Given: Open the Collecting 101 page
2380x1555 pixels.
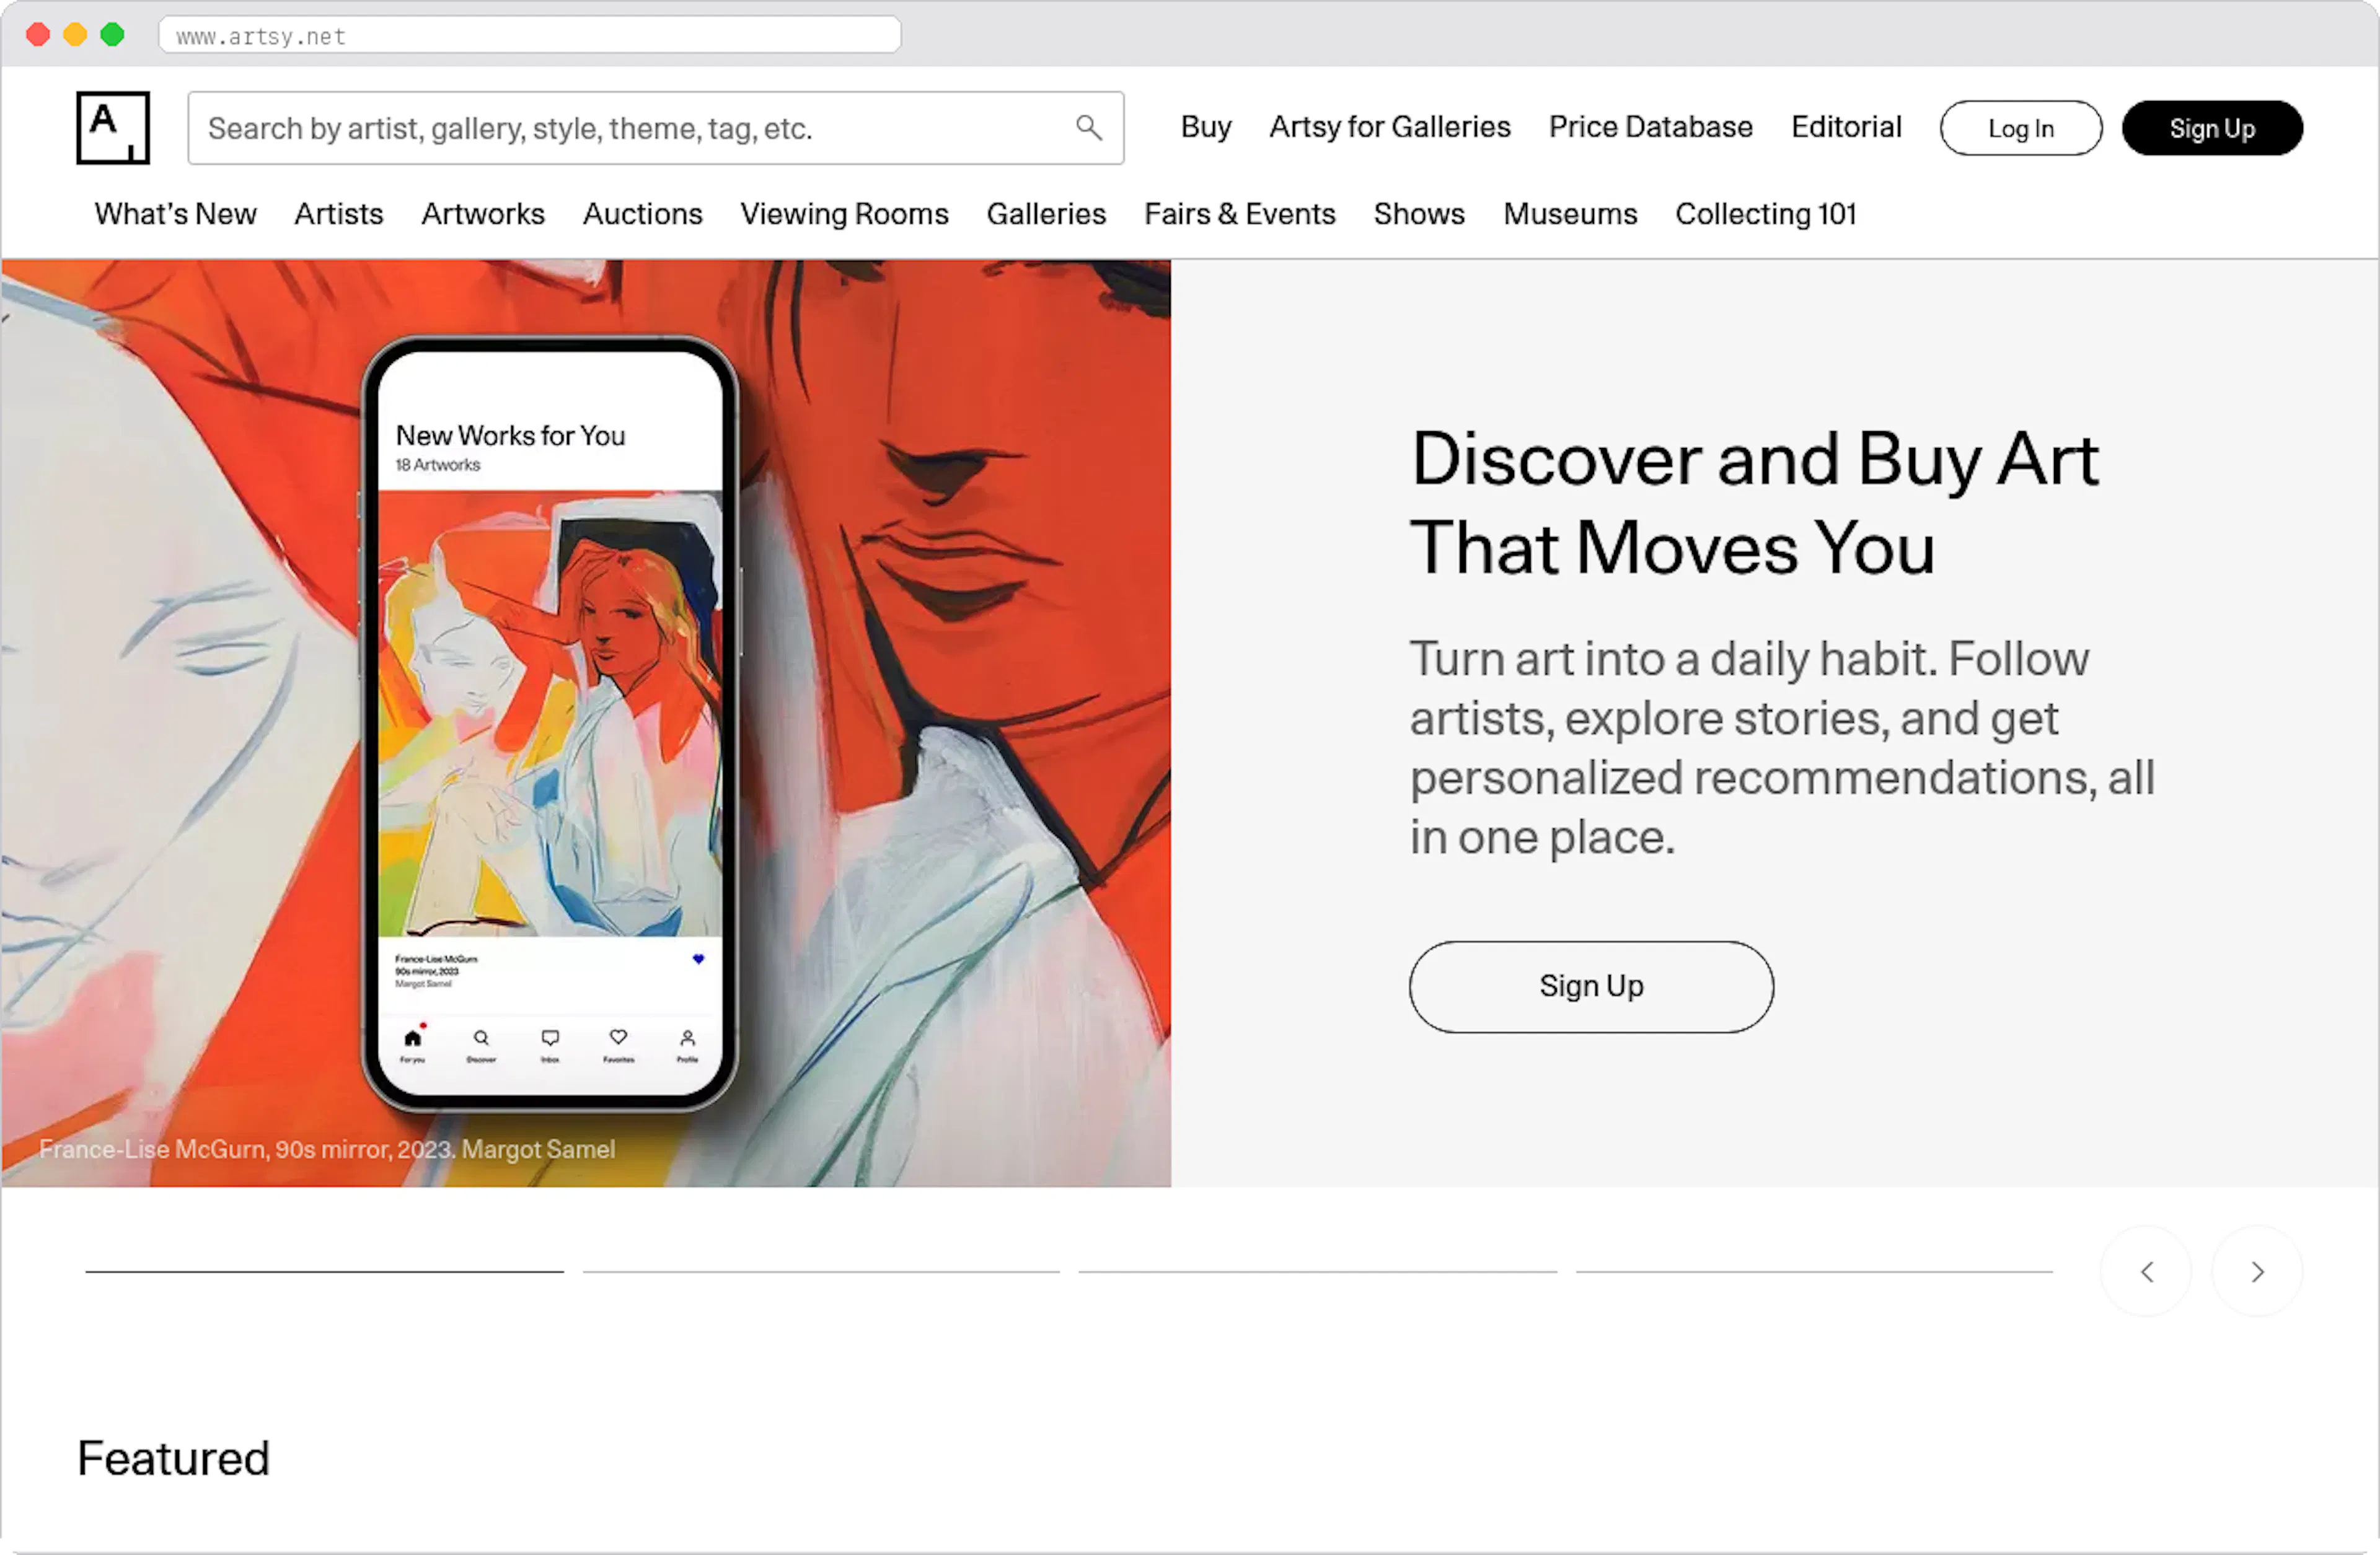Looking at the screenshot, I should click(1766, 214).
